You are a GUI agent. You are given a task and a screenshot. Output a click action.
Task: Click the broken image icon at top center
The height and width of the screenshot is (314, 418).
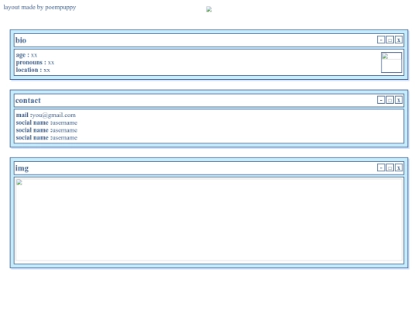coord(209,9)
